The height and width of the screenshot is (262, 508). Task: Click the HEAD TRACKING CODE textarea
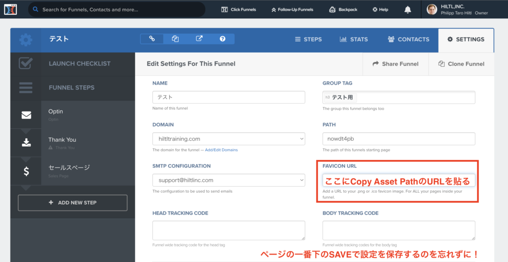229,230
